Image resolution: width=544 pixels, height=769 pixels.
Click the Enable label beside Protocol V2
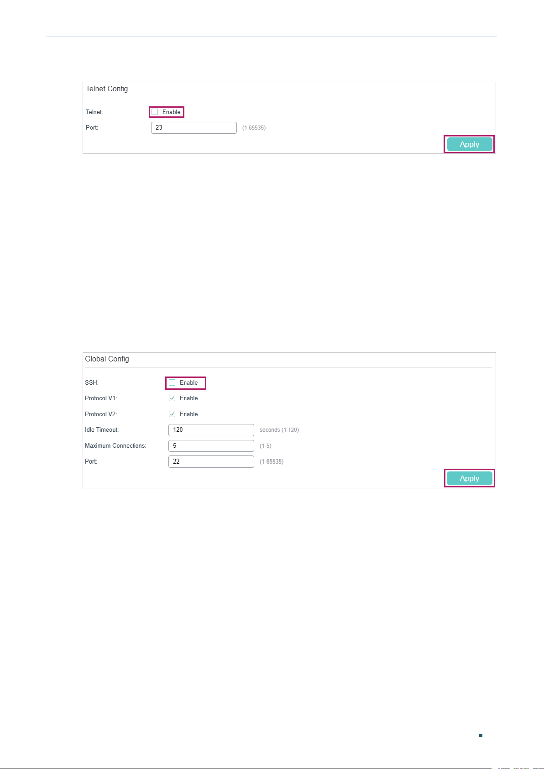click(189, 414)
